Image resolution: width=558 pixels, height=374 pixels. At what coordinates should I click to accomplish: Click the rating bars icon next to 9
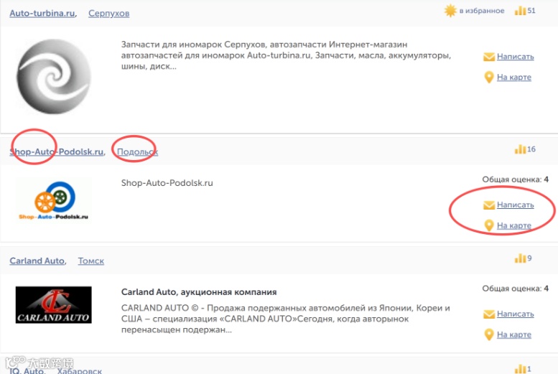point(520,258)
